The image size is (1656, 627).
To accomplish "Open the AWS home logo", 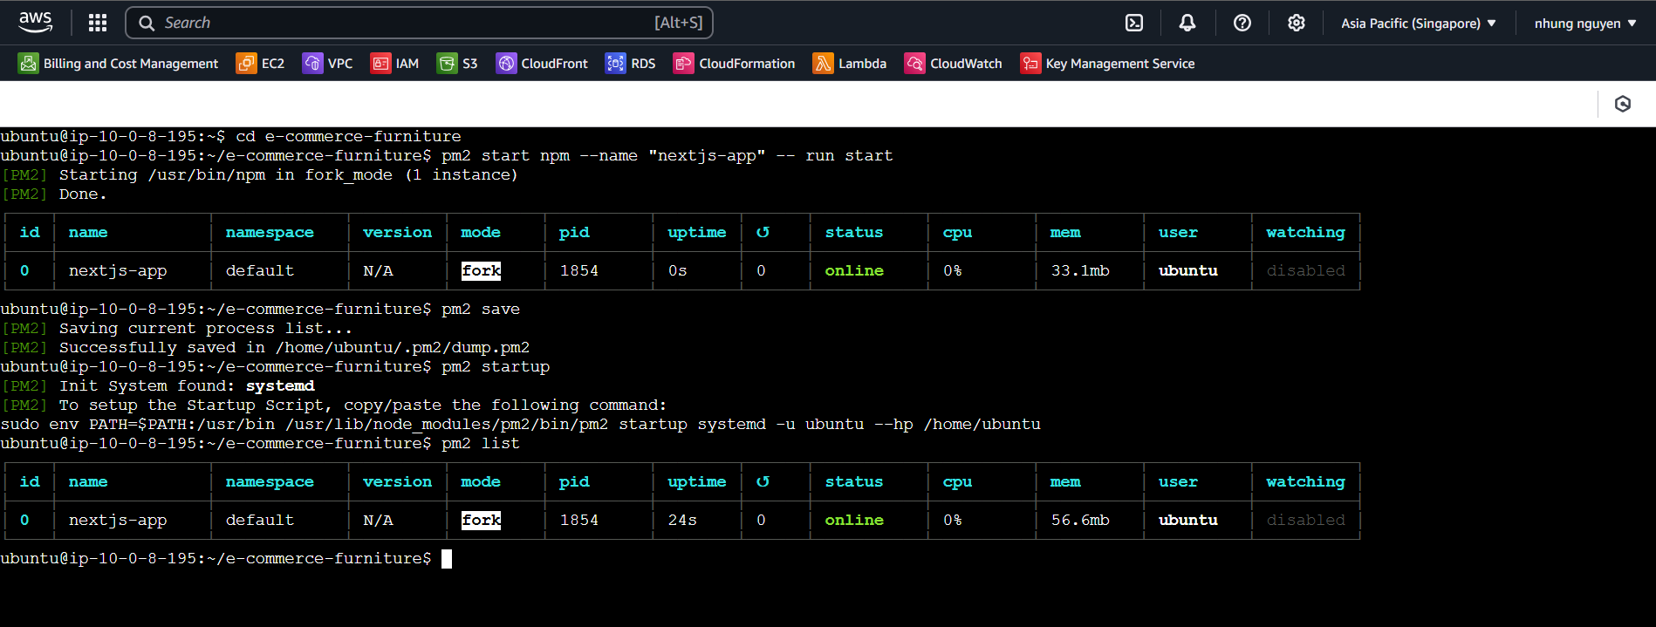I will [36, 22].
